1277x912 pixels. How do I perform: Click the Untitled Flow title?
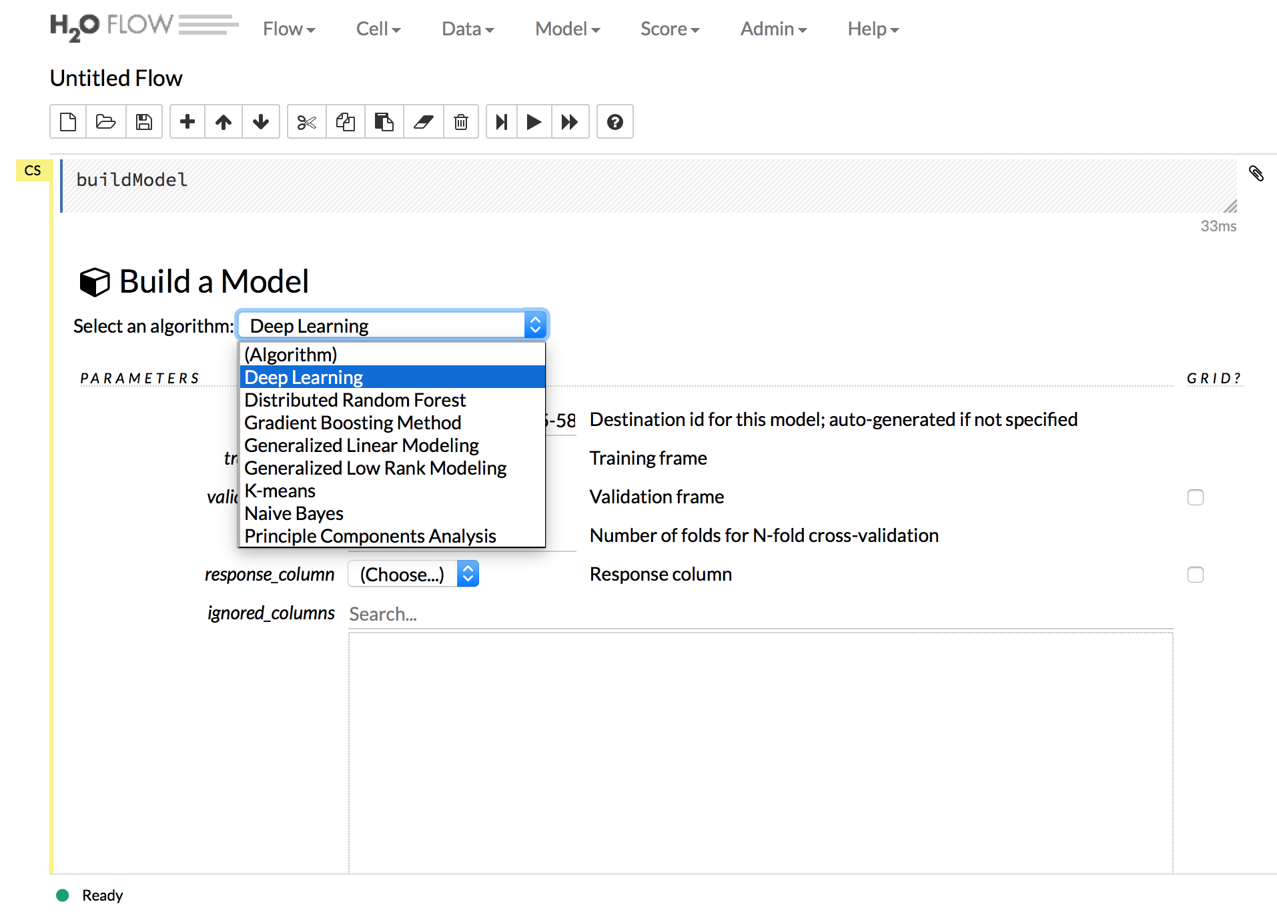pos(116,78)
